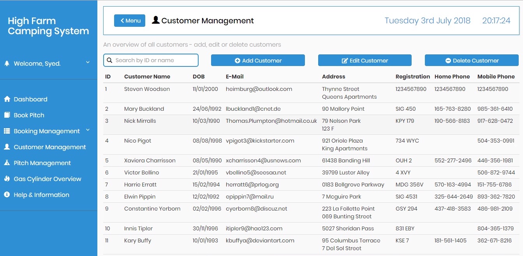
Task: Open the Pitch Management menu item
Action: pyautogui.click(x=42, y=163)
